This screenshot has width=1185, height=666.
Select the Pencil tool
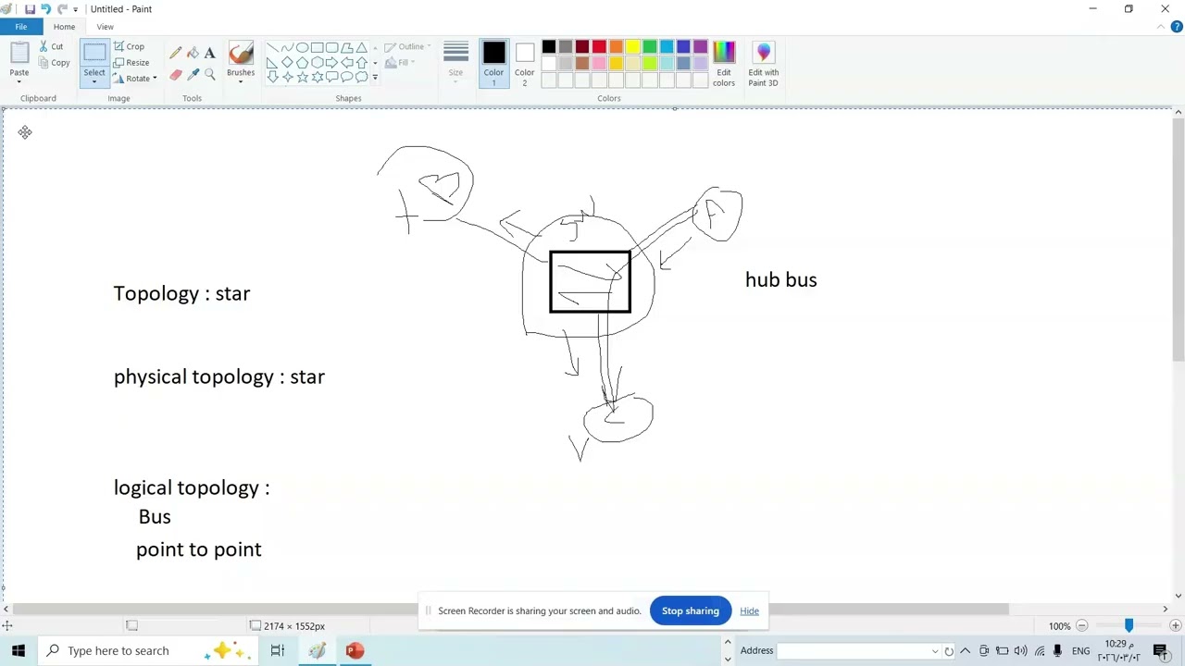pos(176,54)
